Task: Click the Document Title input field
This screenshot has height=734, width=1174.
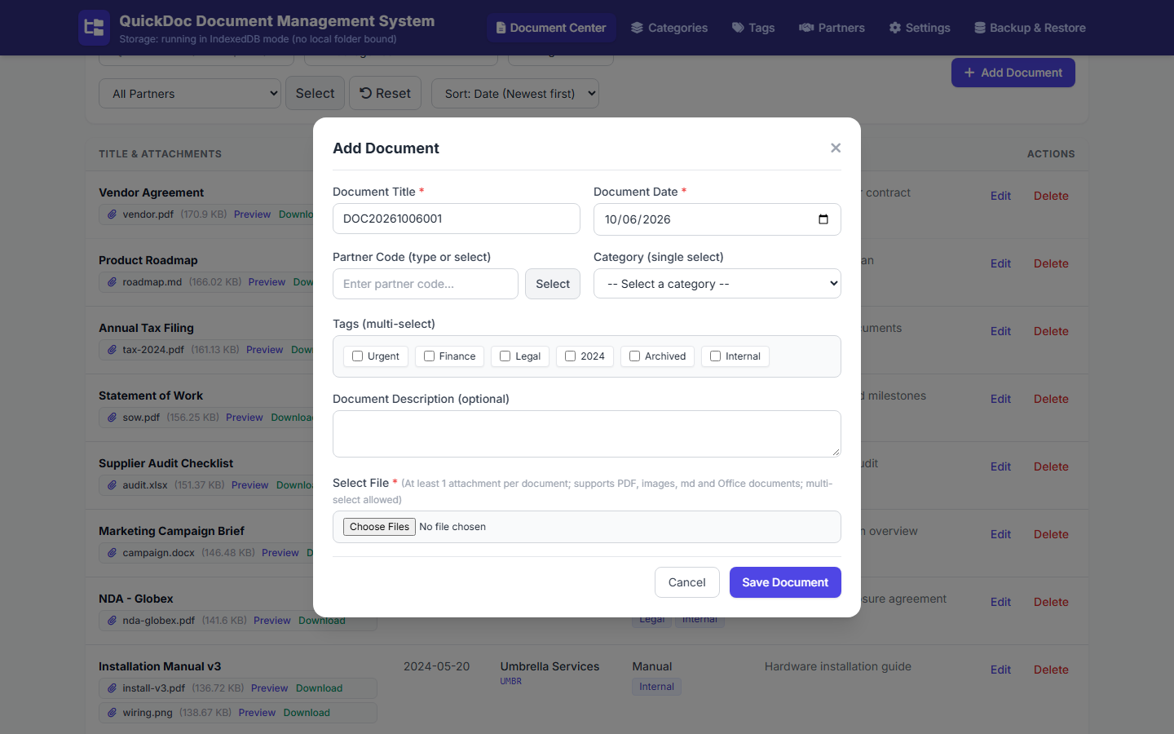Action: [457, 219]
